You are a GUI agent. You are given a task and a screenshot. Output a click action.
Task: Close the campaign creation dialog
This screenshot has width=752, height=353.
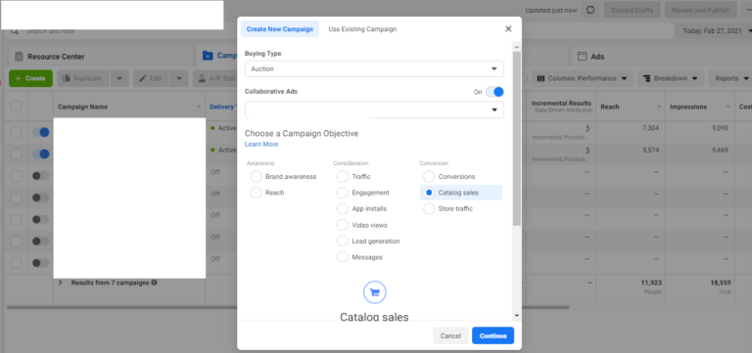(508, 28)
